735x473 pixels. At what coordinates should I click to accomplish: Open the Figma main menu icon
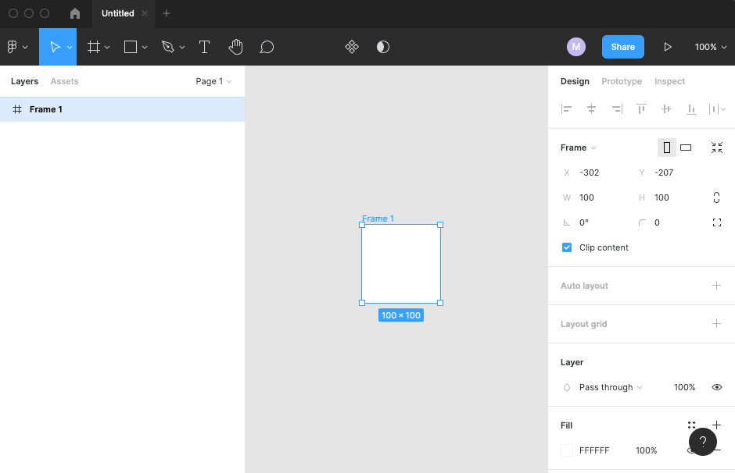click(13, 47)
